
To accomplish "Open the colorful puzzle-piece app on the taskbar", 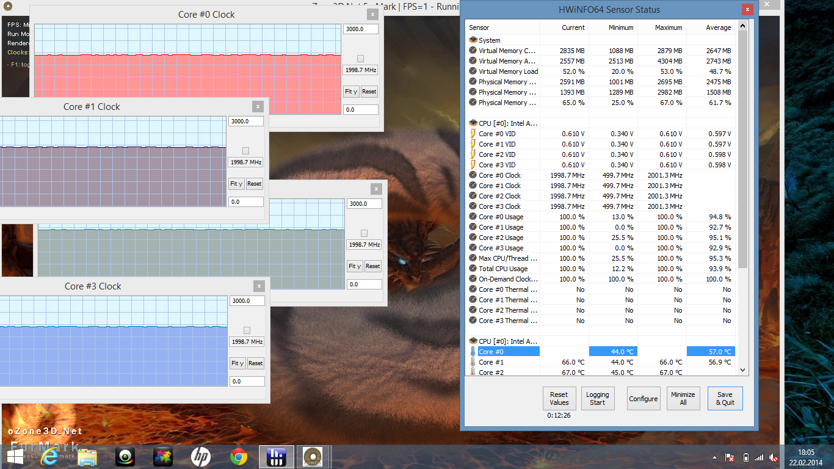I will point(163,457).
